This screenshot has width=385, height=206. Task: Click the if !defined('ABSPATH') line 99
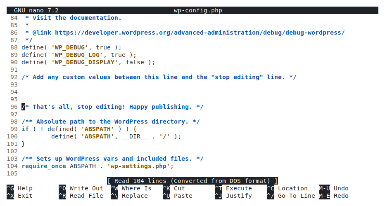pos(79,129)
